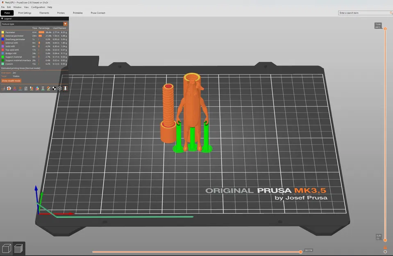Toggle tool changes visibility icon
This screenshot has width=393, height=256.
32,88
